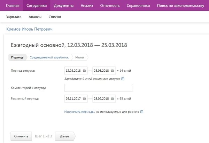Click the Исключить периоды link
Viewport: 209px width, 143px height.
[x=79, y=112]
